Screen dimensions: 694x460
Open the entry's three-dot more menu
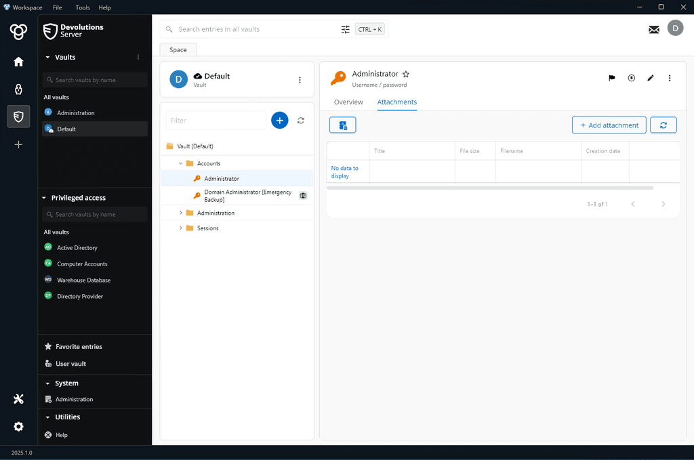(x=670, y=78)
